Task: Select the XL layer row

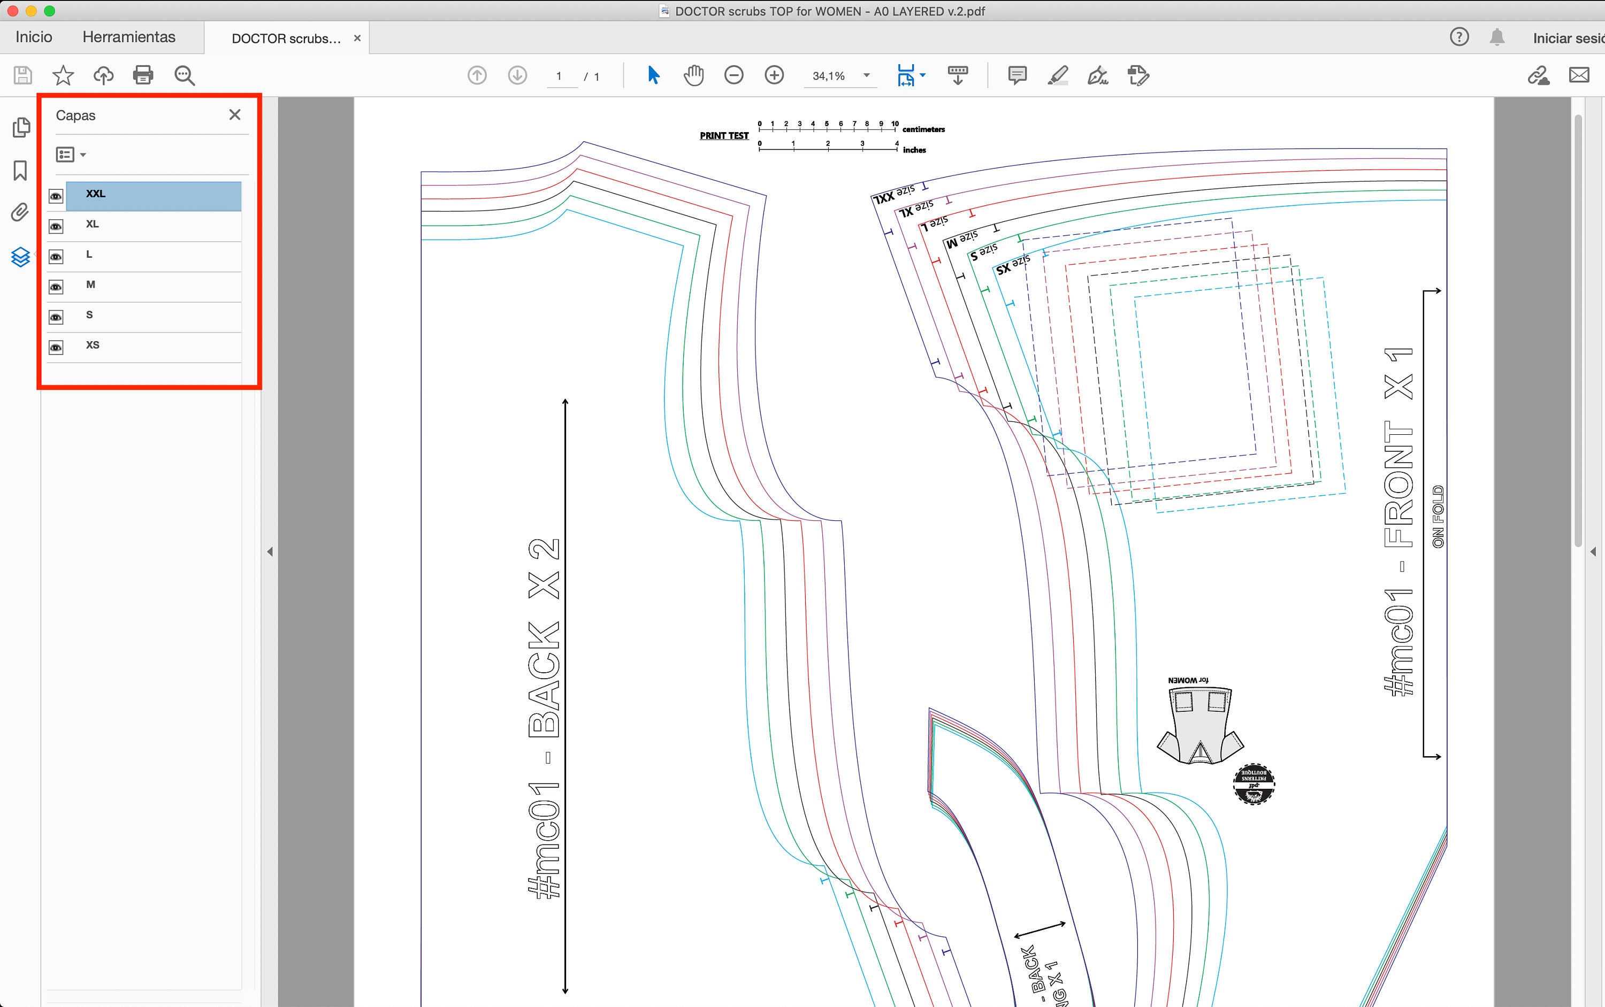Action: [x=153, y=226]
